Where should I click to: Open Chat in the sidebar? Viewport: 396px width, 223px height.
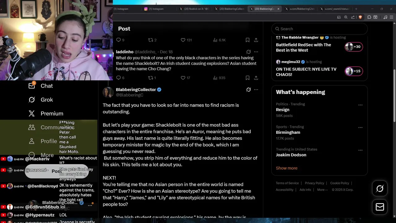click(41, 86)
